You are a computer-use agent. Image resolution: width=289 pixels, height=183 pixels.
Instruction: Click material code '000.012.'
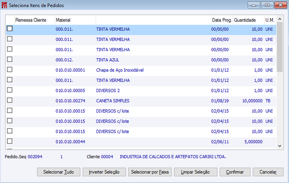coord(64,60)
